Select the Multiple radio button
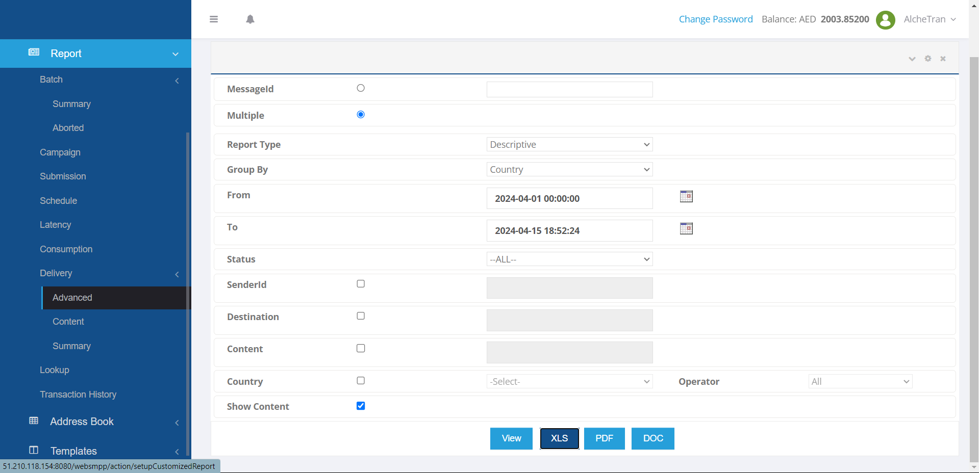 pos(361,115)
